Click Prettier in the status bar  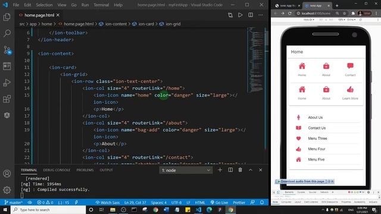pos(239,202)
